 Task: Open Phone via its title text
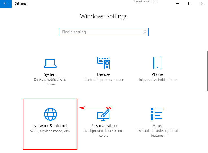pos(157,74)
